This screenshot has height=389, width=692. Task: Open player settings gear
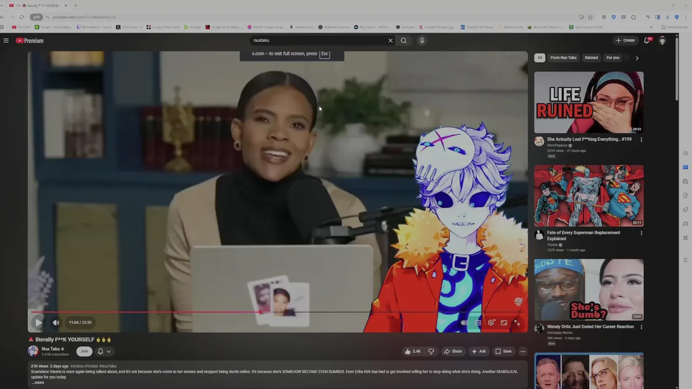coord(491,323)
